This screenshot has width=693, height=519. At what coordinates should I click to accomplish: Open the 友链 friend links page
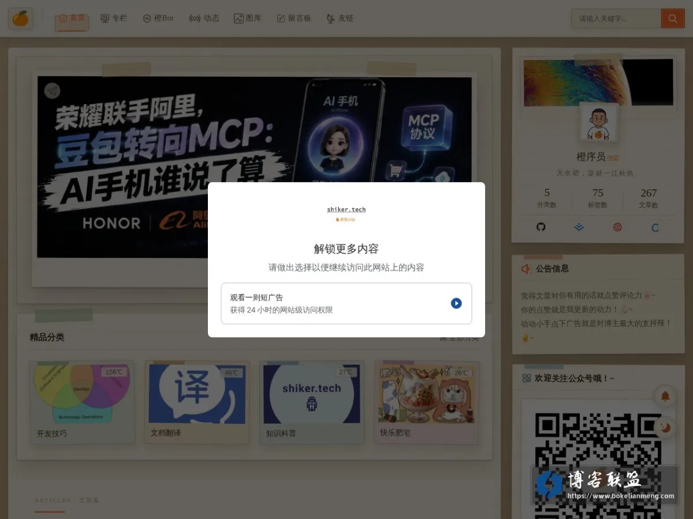[x=340, y=18]
